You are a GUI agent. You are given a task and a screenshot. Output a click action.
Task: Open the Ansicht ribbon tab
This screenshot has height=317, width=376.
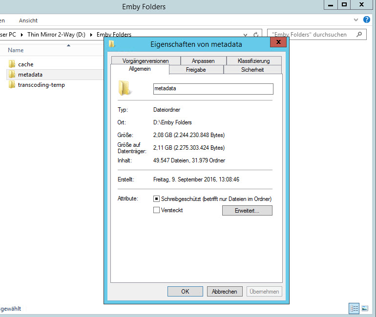tap(28, 20)
